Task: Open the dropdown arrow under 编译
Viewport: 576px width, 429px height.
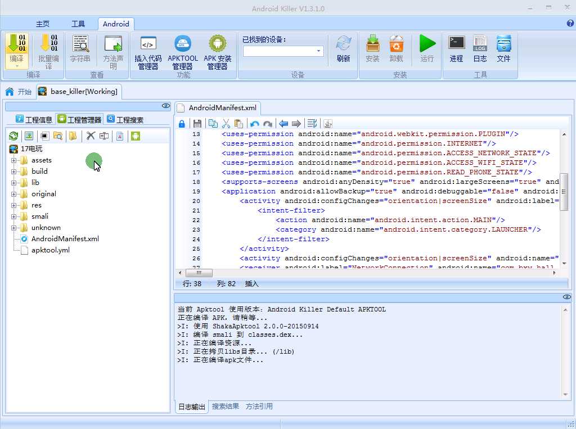Action: (17, 66)
